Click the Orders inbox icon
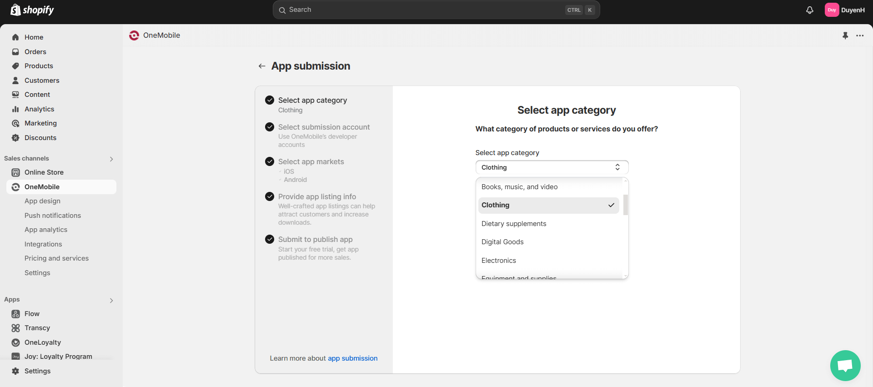This screenshot has width=873, height=387. click(15, 52)
